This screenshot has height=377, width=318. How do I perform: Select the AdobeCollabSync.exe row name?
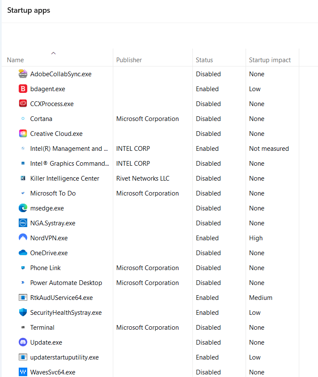point(61,74)
